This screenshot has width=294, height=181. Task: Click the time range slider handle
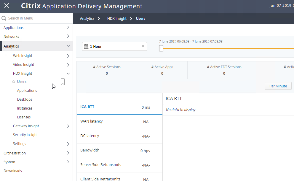click(161, 48)
